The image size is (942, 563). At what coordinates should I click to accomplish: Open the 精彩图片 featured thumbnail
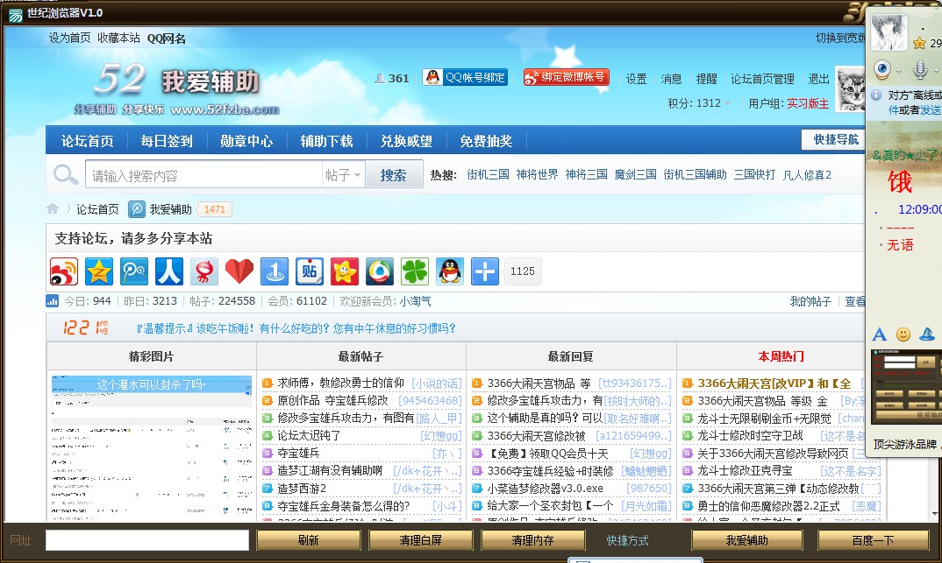[x=151, y=447]
